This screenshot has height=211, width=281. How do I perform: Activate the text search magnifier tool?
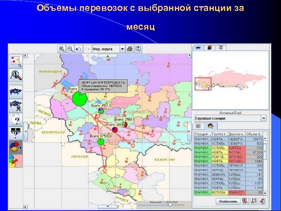(x=16, y=75)
